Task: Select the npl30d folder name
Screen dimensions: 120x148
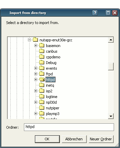Action: point(51,102)
